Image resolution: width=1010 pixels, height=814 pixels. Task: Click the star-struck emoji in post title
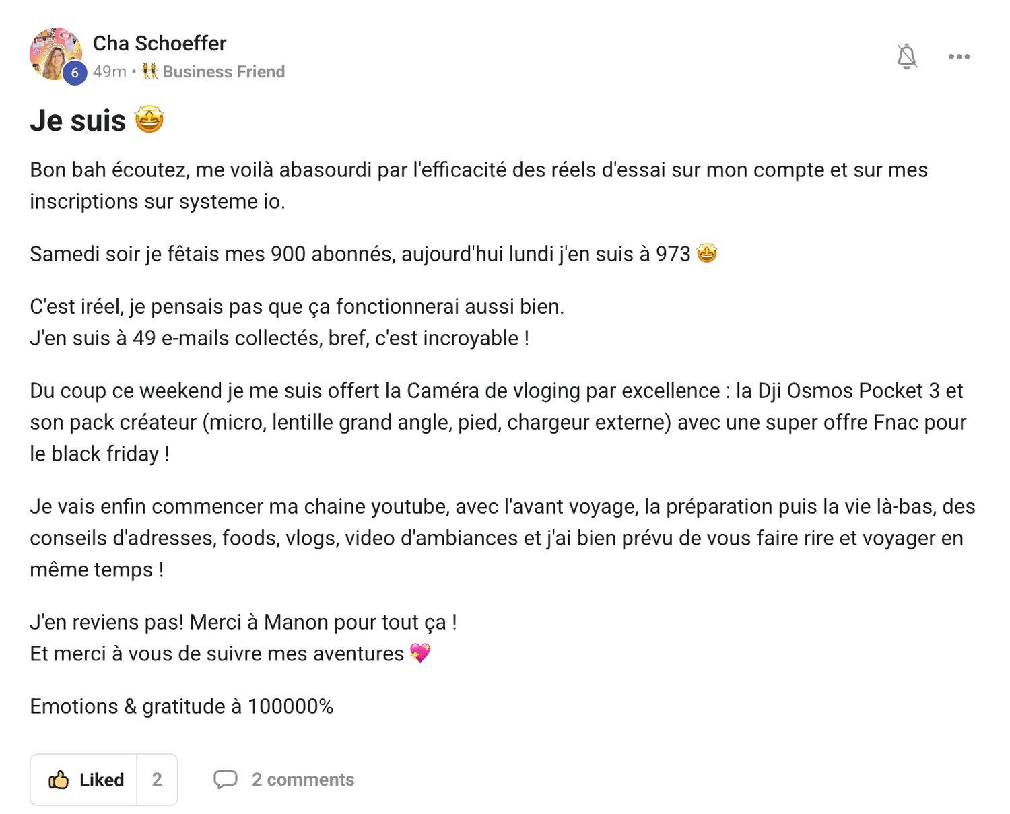point(149,120)
